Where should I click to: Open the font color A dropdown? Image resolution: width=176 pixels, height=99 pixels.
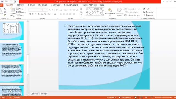coord(56,14)
